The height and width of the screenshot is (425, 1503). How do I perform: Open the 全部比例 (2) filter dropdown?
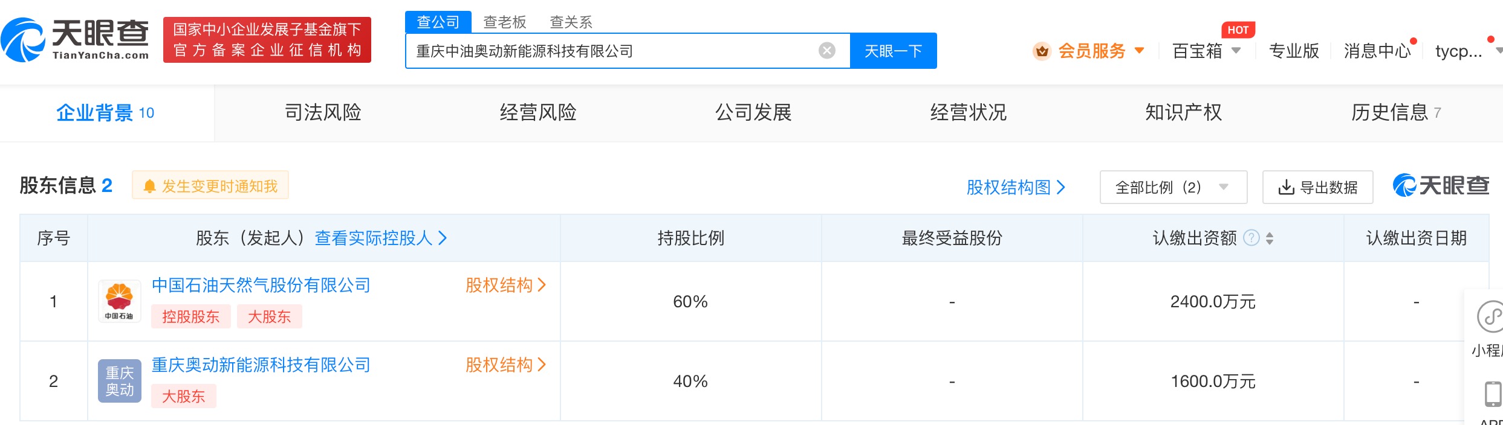point(1173,187)
